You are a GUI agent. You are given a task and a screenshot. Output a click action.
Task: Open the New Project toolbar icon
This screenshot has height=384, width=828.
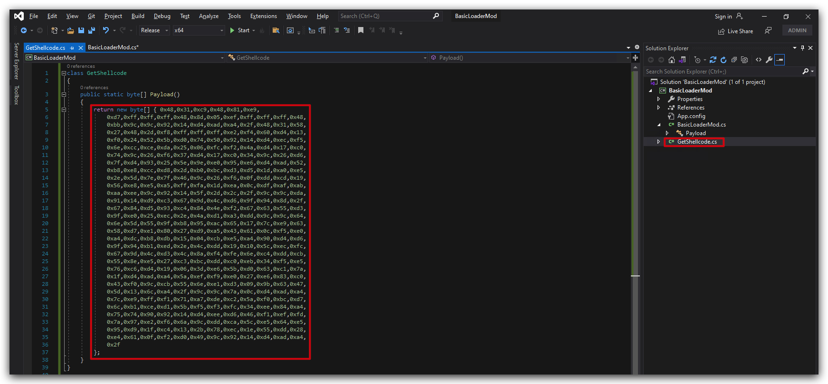pyautogui.click(x=55, y=30)
